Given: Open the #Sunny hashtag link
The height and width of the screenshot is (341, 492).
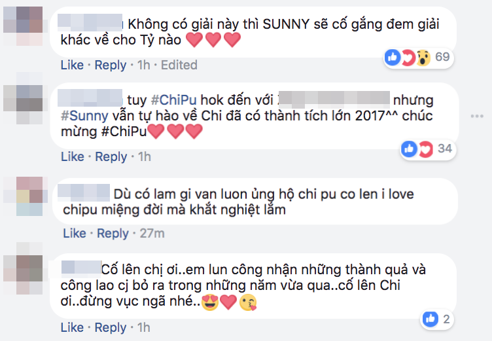Looking at the screenshot, I should pos(81,115).
